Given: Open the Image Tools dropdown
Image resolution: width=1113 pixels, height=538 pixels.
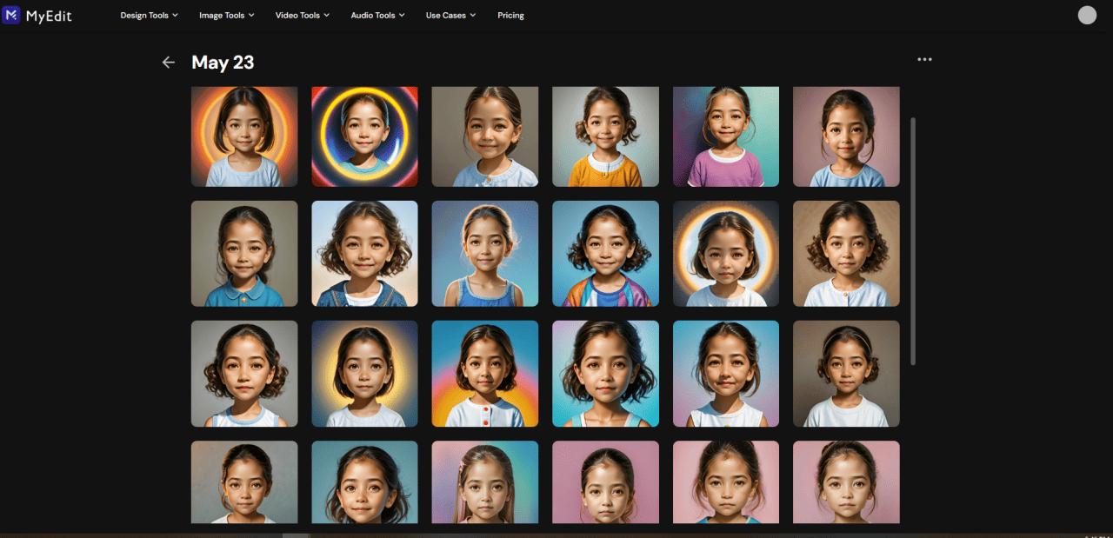Looking at the screenshot, I should (225, 15).
